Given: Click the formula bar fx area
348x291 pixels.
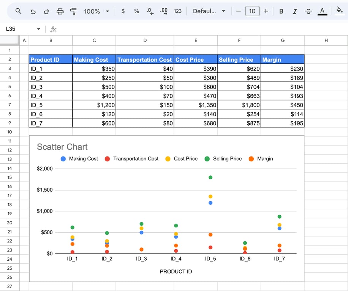Looking at the screenshot, I should pos(54,29).
